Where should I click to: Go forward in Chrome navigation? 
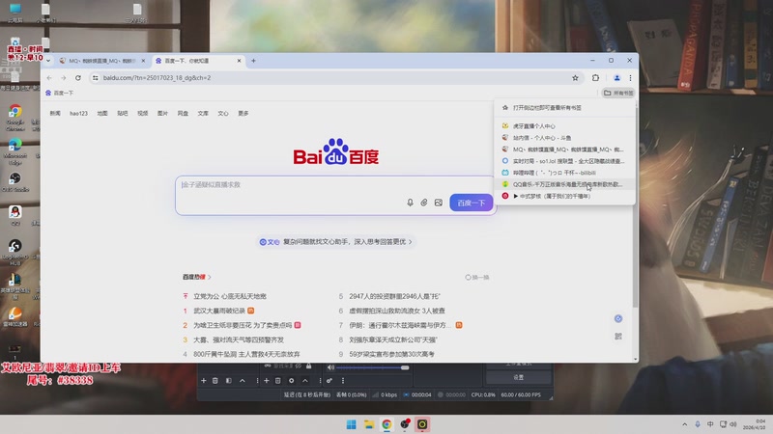pos(64,78)
